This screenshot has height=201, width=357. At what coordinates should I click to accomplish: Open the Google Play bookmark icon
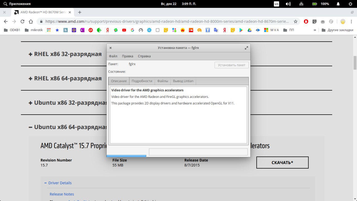(x=241, y=30)
